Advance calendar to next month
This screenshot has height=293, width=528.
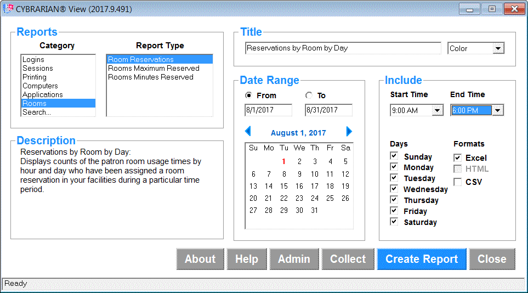coord(349,132)
